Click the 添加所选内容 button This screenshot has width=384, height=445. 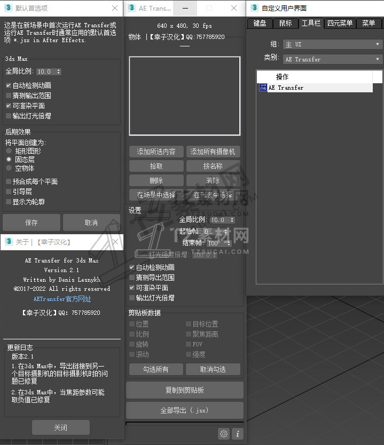pyautogui.click(x=156, y=152)
